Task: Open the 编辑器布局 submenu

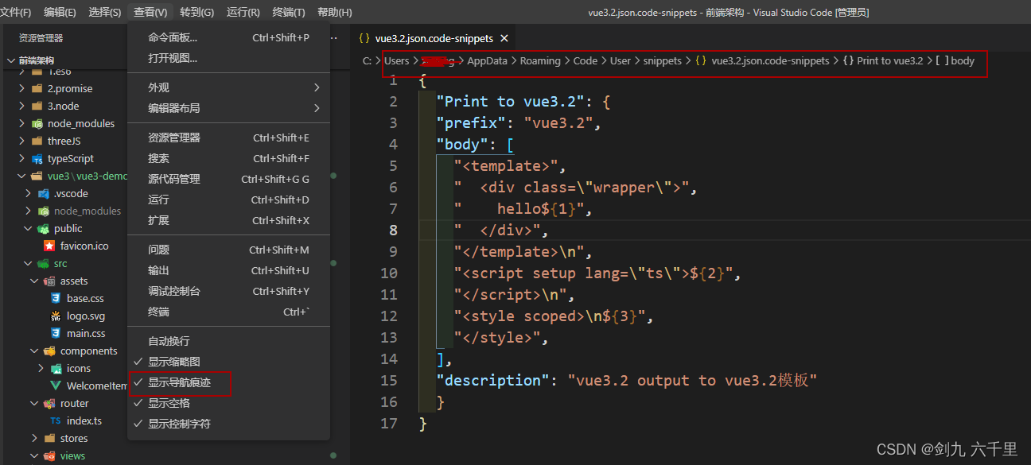Action: pos(228,108)
